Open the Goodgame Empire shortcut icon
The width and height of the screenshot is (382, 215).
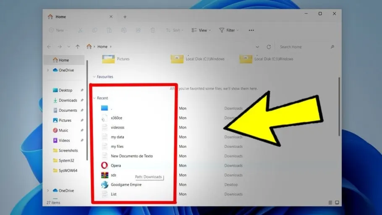(x=105, y=184)
